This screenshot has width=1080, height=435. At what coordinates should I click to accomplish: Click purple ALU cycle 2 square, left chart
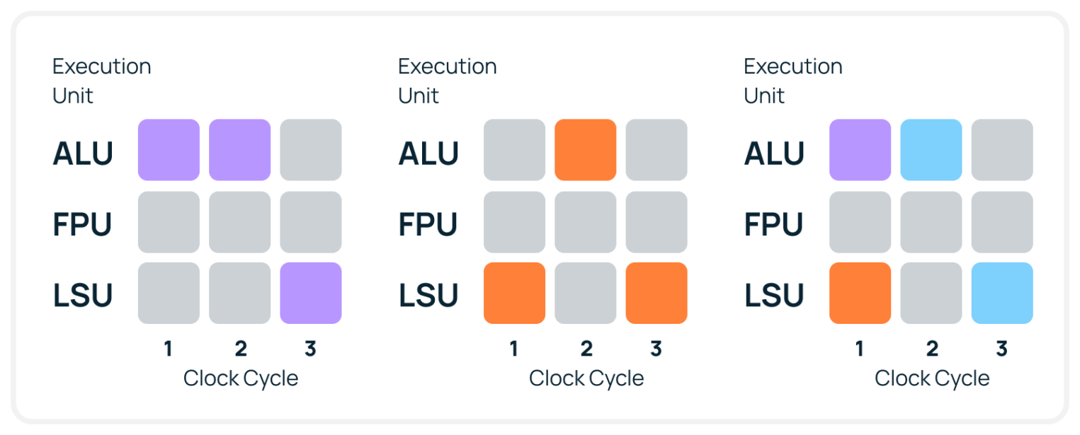point(239,150)
